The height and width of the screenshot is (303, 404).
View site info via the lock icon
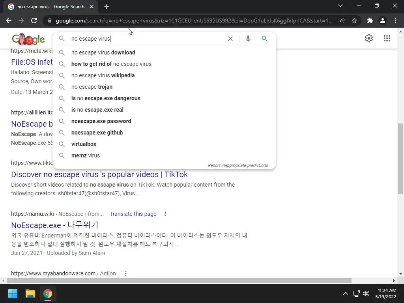click(x=50, y=21)
